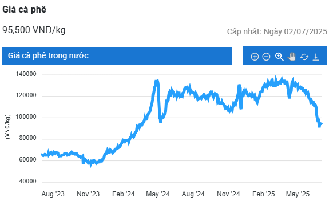
Task: Click the Nov '23 axis label
Action: coord(88,194)
